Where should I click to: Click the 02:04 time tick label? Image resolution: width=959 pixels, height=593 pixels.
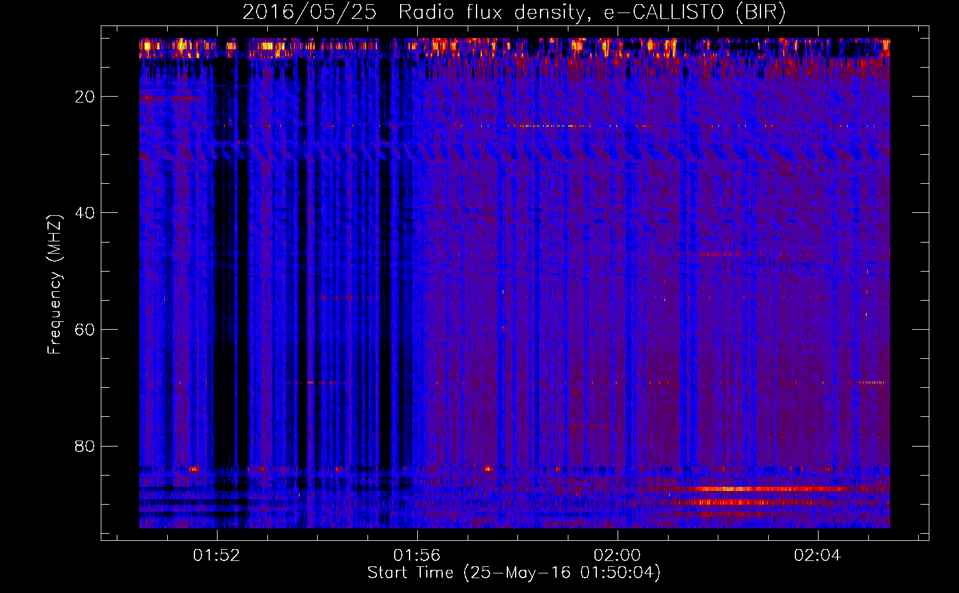(x=818, y=555)
